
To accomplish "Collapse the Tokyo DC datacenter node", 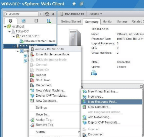I will click(x=10, y=32).
